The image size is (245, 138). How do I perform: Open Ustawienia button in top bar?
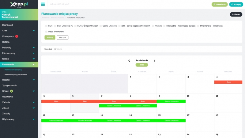[x=220, y=4]
